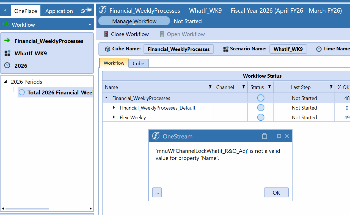Image resolution: width=350 pixels, height=215 pixels.
Task: Switch to the Application tab
Action: coord(59,11)
